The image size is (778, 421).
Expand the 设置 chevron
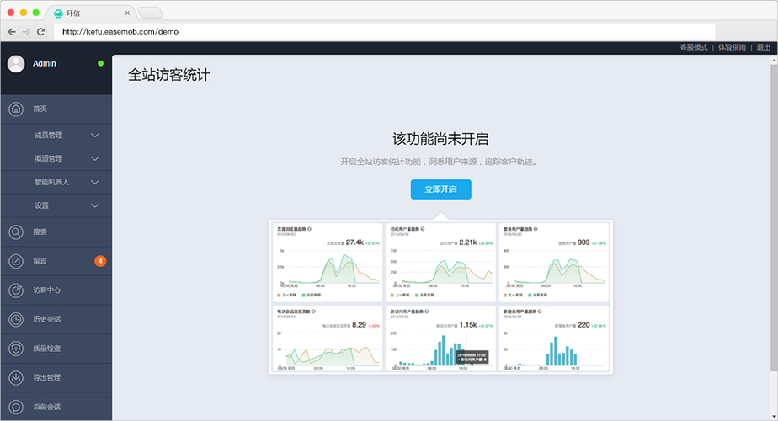[95, 205]
